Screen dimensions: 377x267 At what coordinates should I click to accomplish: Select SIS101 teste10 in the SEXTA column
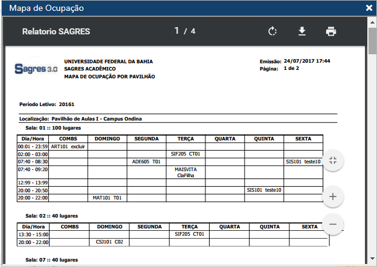point(303,162)
